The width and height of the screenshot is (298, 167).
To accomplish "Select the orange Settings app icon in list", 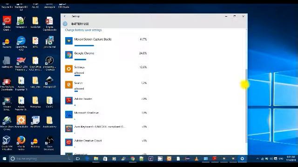I will (69, 69).
